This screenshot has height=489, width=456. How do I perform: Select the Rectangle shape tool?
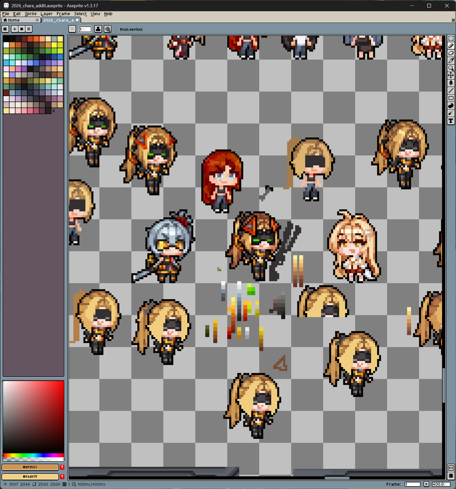451,98
